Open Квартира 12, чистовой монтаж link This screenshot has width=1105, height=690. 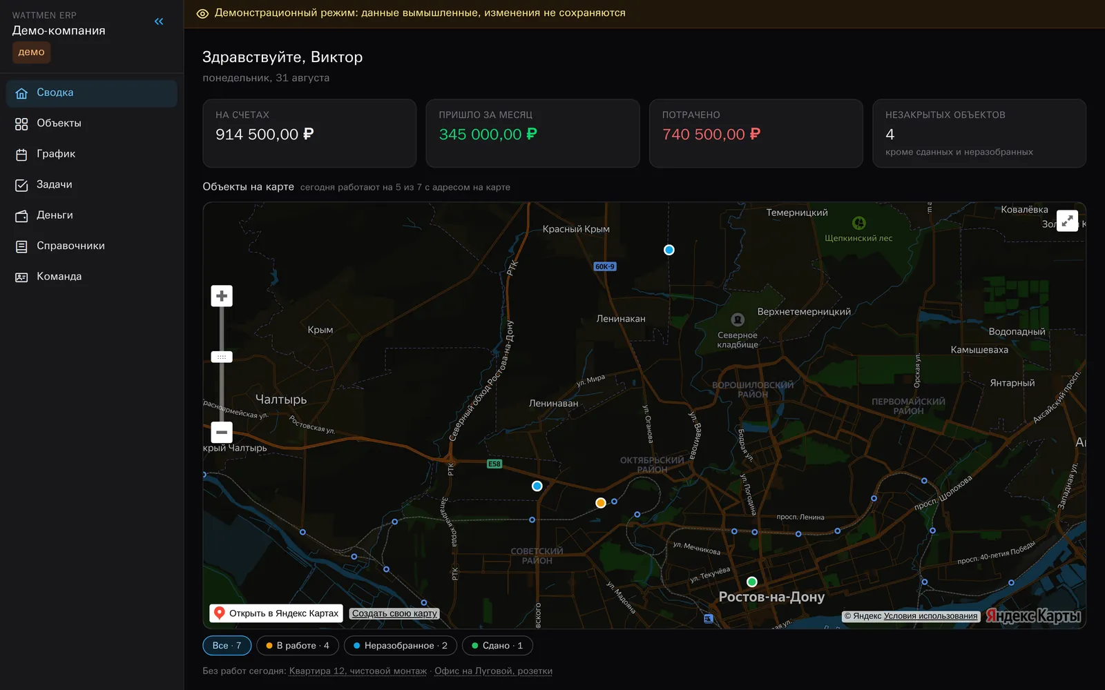coord(358,671)
